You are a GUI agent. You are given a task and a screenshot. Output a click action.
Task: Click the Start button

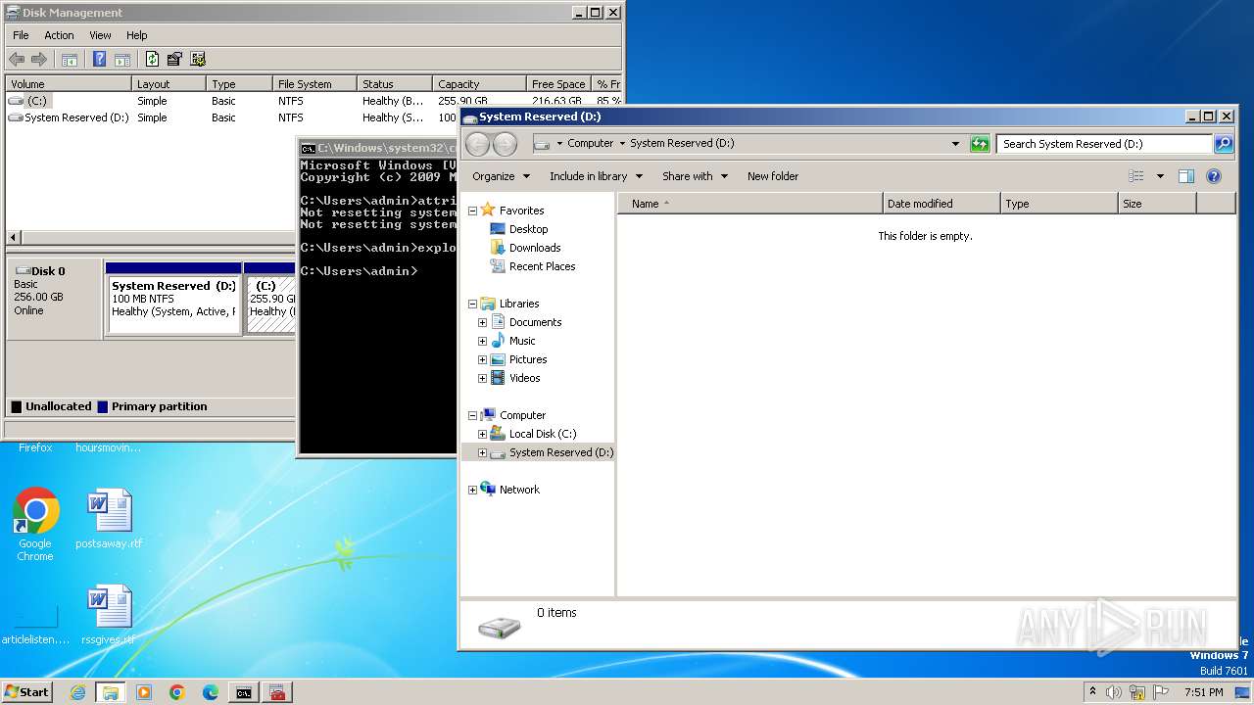coord(26,692)
